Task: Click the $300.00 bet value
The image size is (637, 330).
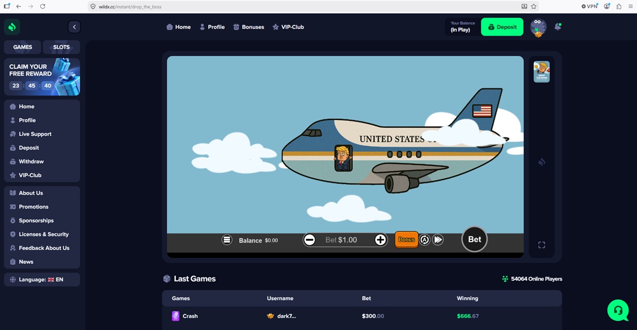Action: click(373, 316)
